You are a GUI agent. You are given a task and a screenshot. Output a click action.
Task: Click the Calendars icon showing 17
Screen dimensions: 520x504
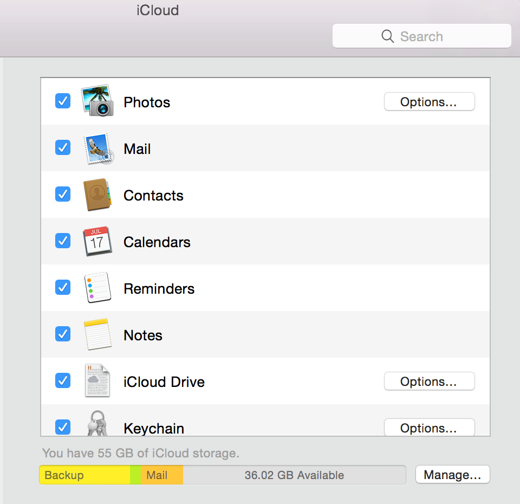click(x=97, y=242)
